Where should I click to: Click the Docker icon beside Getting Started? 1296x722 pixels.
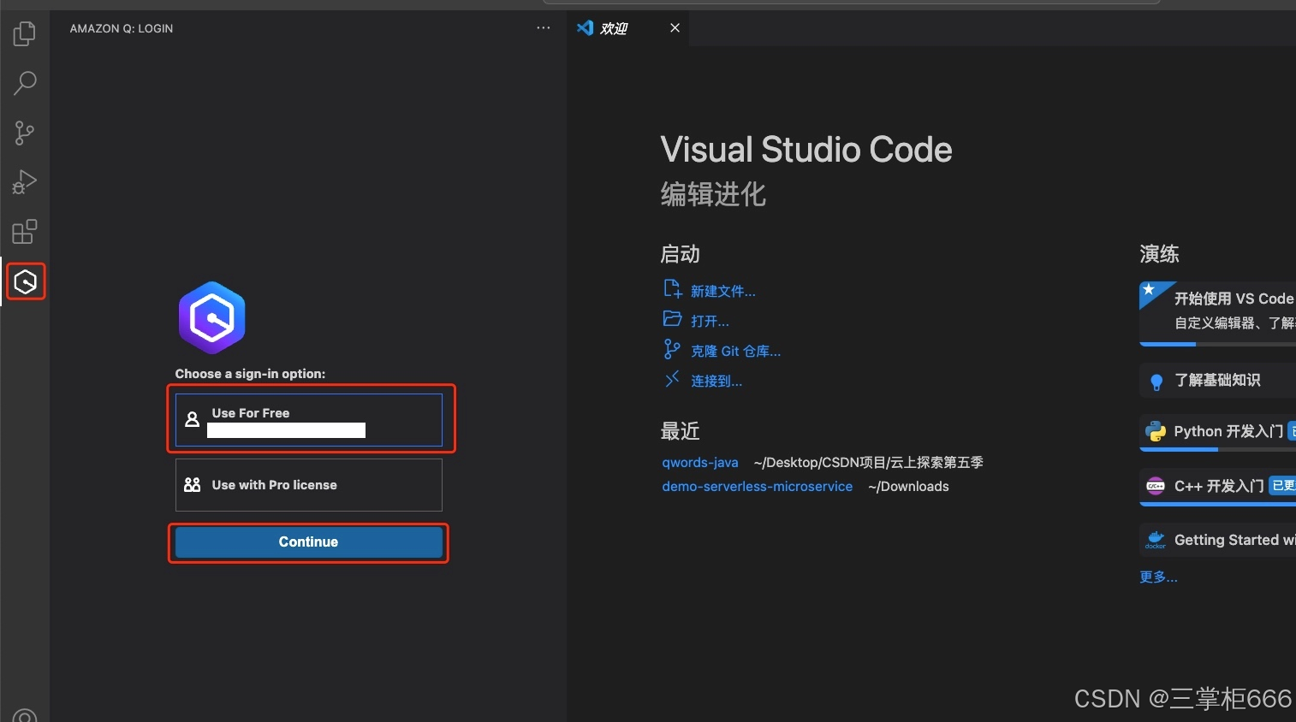1156,540
